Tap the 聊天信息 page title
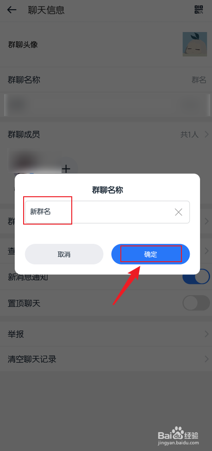This screenshot has height=451, width=212. [46, 10]
